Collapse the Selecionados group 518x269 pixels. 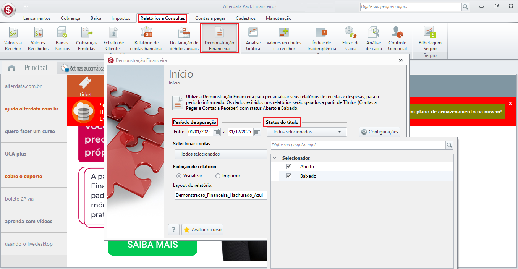coord(274,158)
